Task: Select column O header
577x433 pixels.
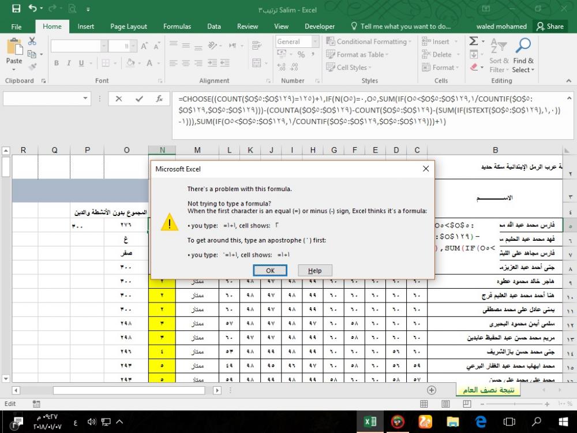Action: [x=126, y=150]
